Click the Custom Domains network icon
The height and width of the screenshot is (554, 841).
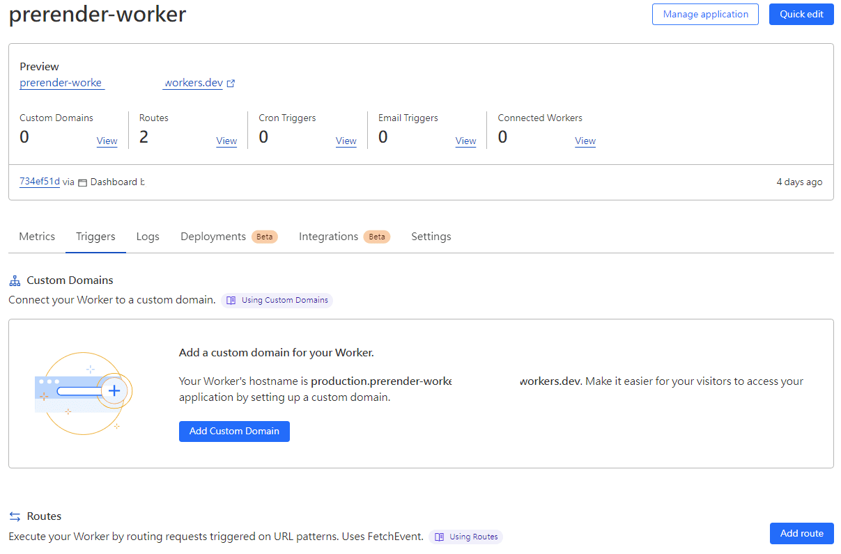coord(15,280)
